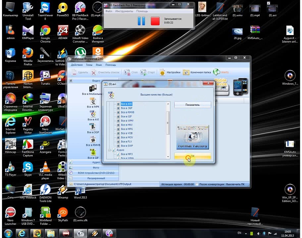302x238 pixels.
Task: Open Google Chrome desktop icon
Action: (x=45, y=34)
